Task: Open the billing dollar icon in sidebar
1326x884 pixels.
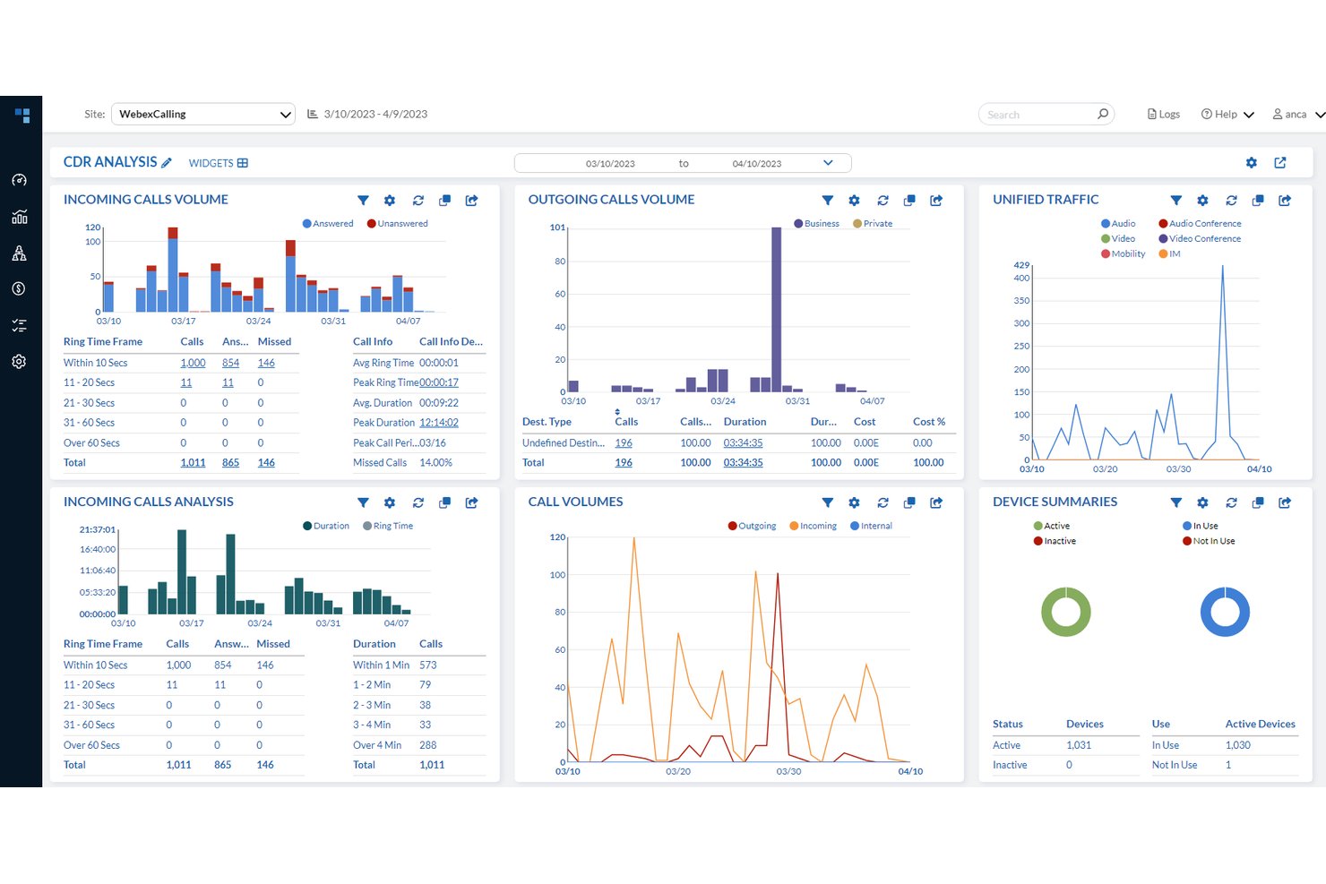Action: pos(19,288)
